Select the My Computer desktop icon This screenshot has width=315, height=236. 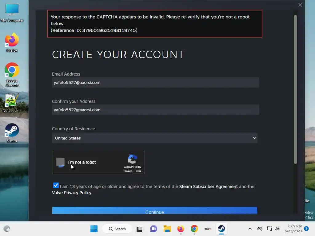click(x=12, y=13)
